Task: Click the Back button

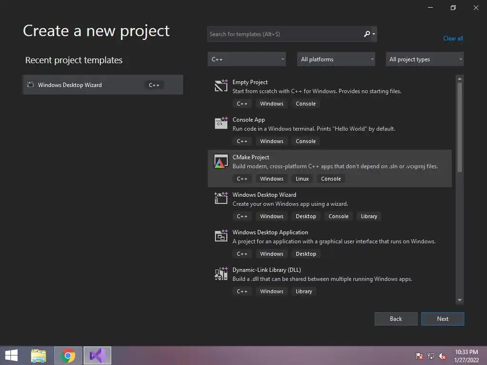Action: tap(396, 319)
